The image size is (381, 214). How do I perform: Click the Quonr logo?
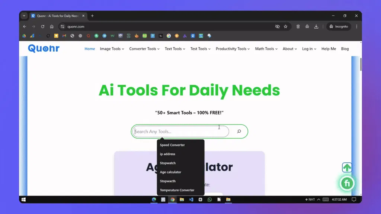44,48
